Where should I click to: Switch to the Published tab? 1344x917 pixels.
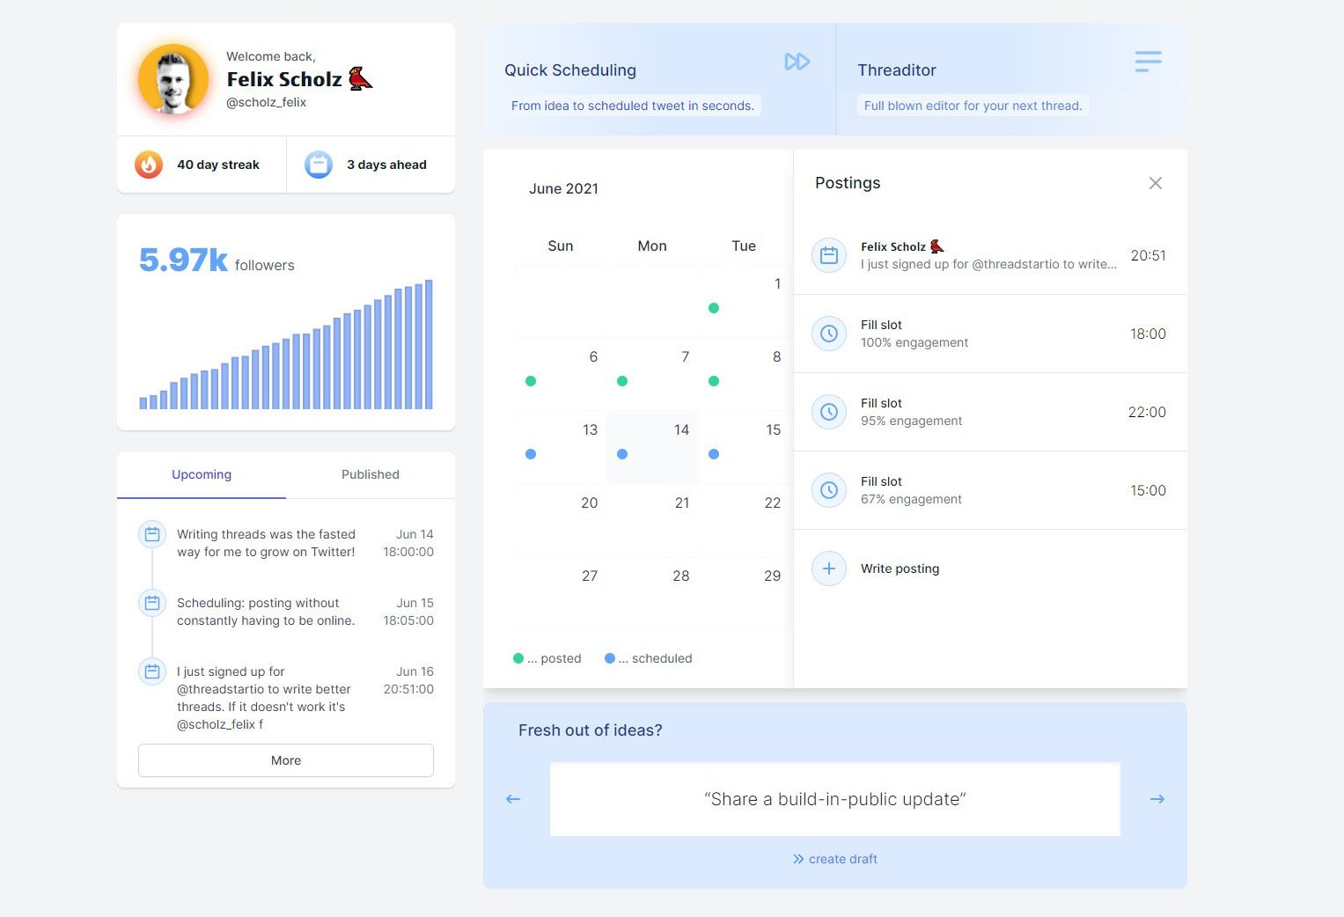370,474
